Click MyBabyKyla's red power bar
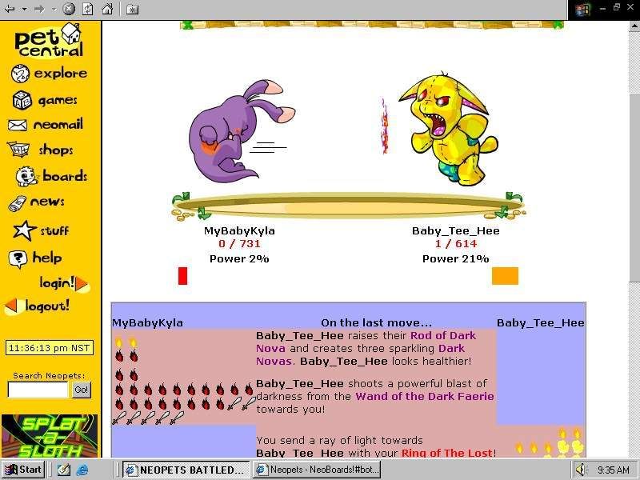The width and height of the screenshot is (640, 480). coord(183,276)
